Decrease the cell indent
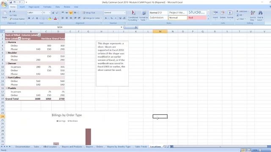 coord(75,18)
